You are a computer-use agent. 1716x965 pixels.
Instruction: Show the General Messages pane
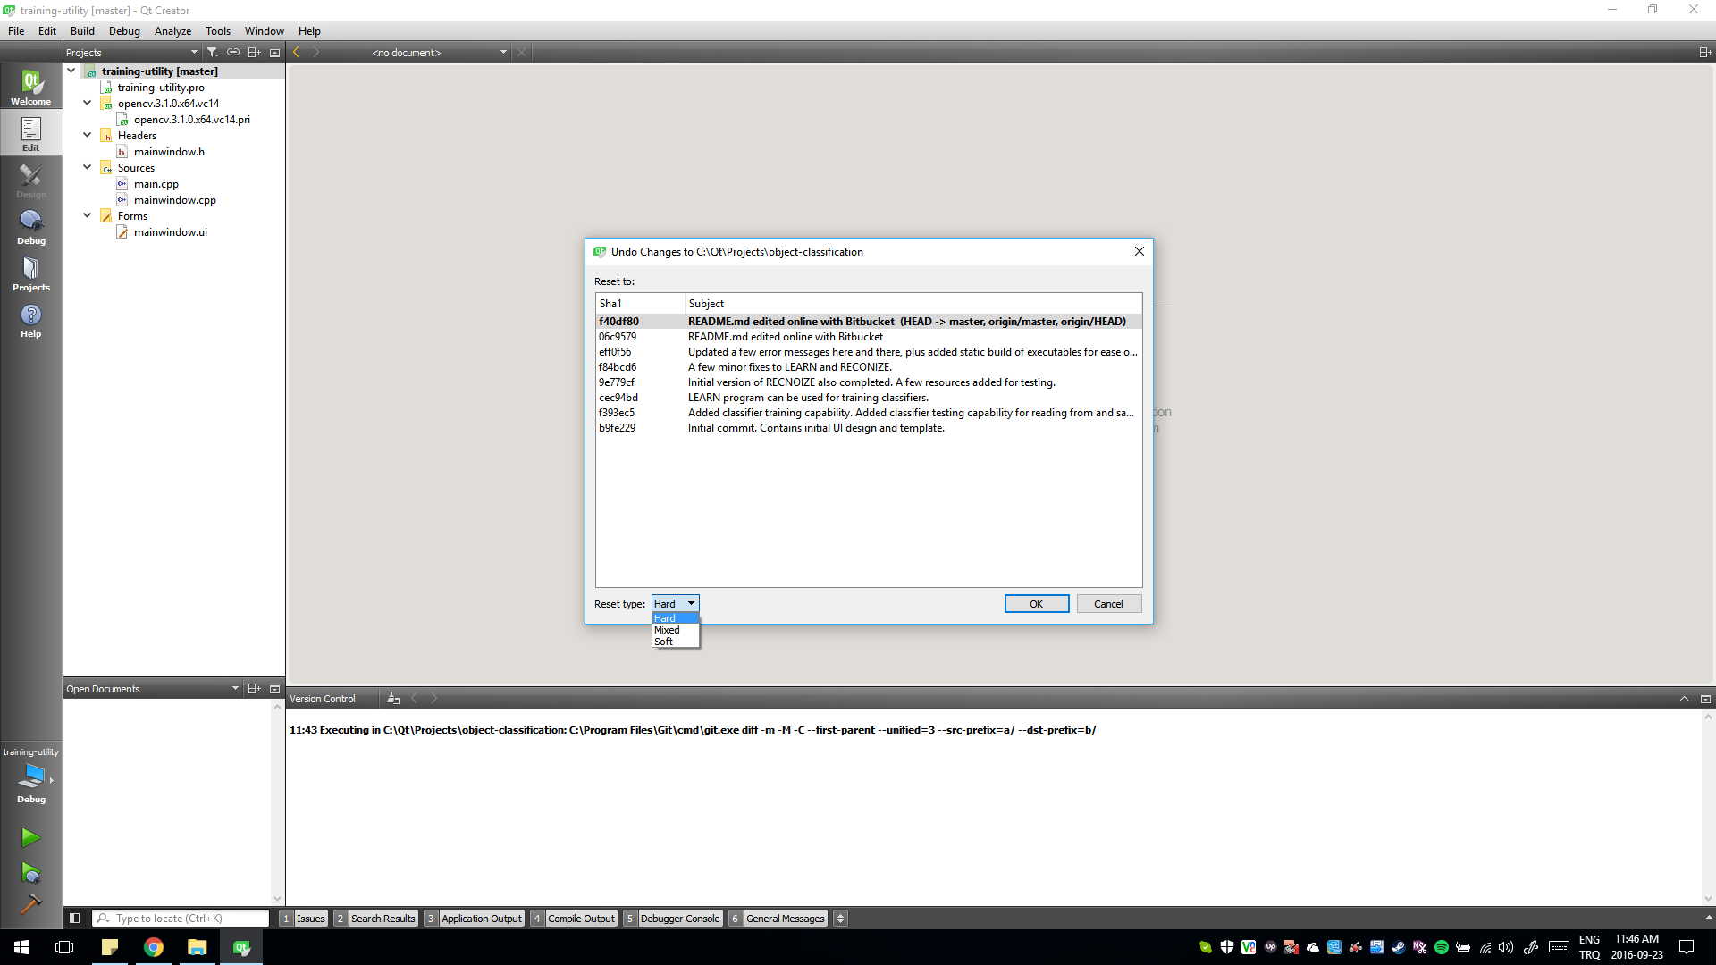click(778, 918)
